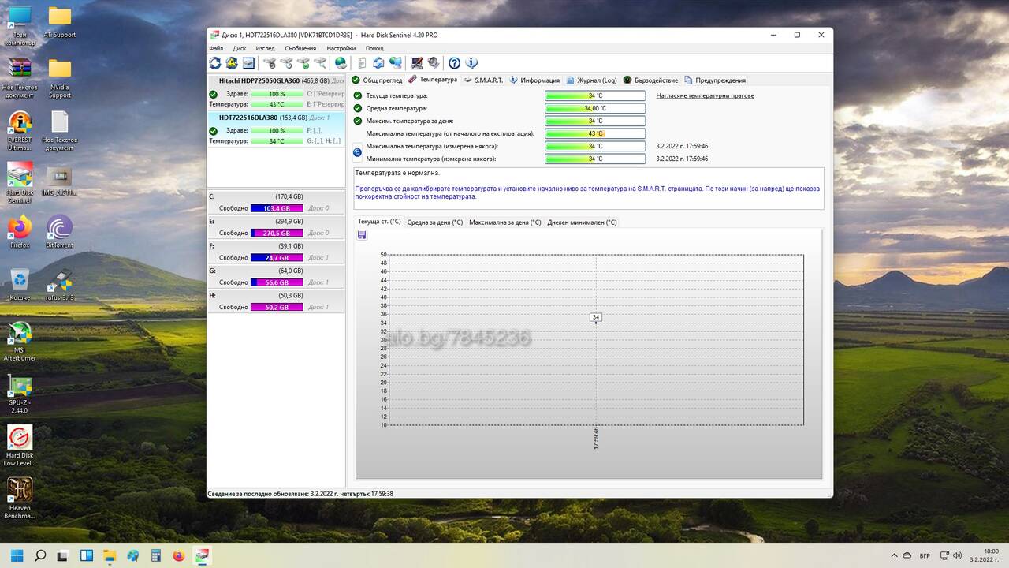Open GPU-Z 2.44.0 desktop icon
The width and height of the screenshot is (1009, 568).
20,394
